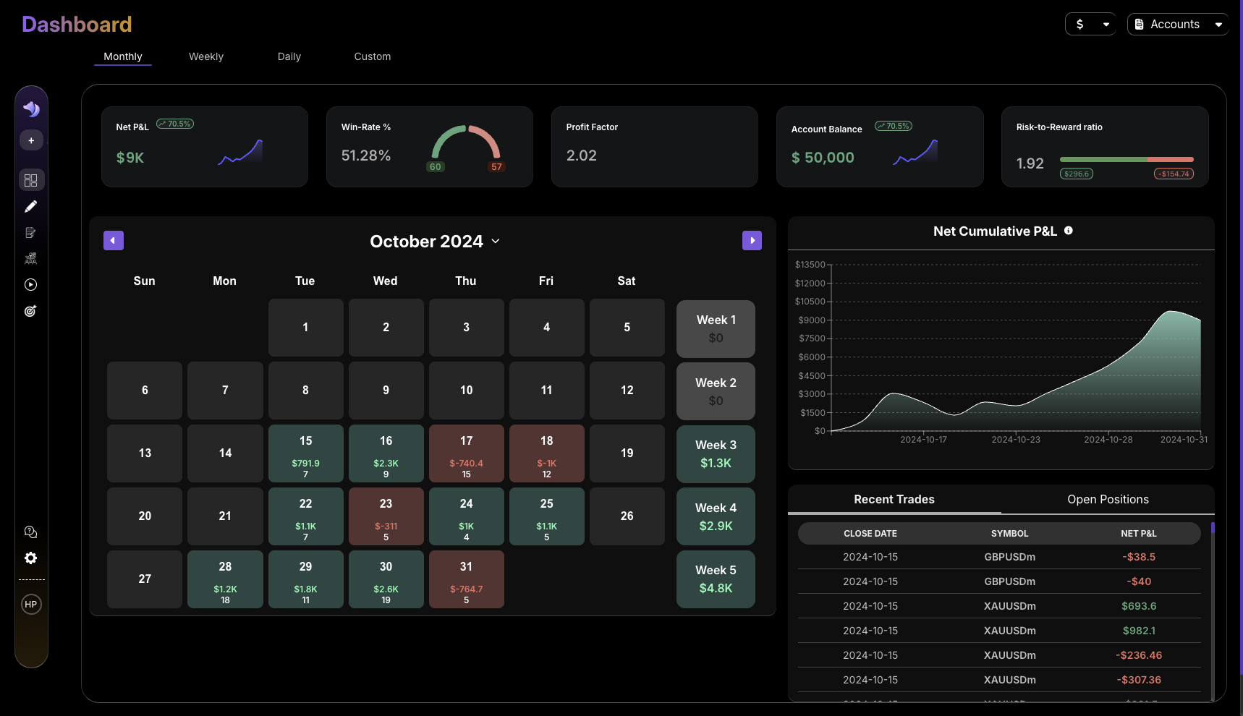Go to previous month with left arrow
The width and height of the screenshot is (1243, 716).
coord(114,241)
